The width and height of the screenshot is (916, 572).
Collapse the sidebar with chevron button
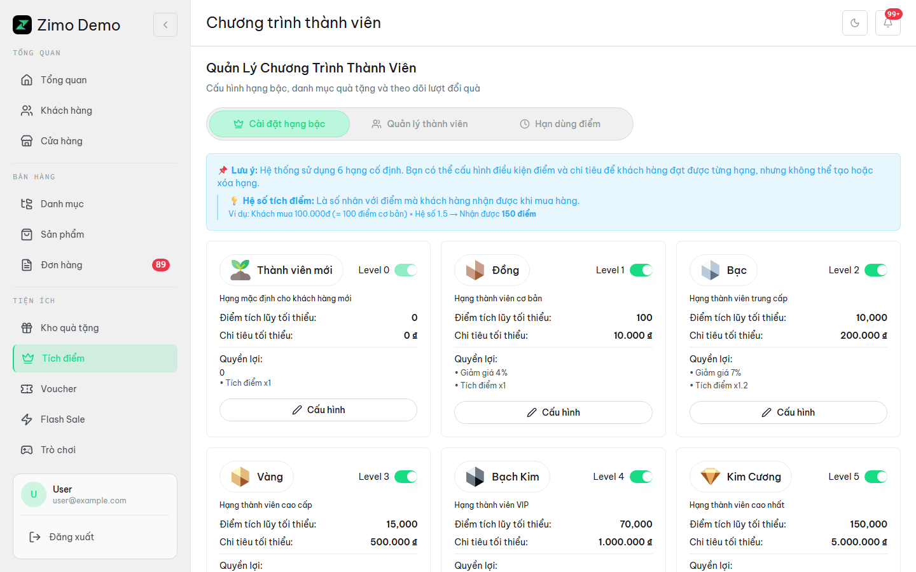pos(165,25)
